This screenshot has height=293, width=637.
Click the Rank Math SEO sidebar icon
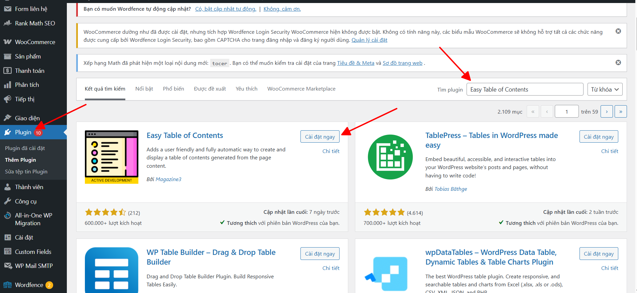click(x=7, y=23)
